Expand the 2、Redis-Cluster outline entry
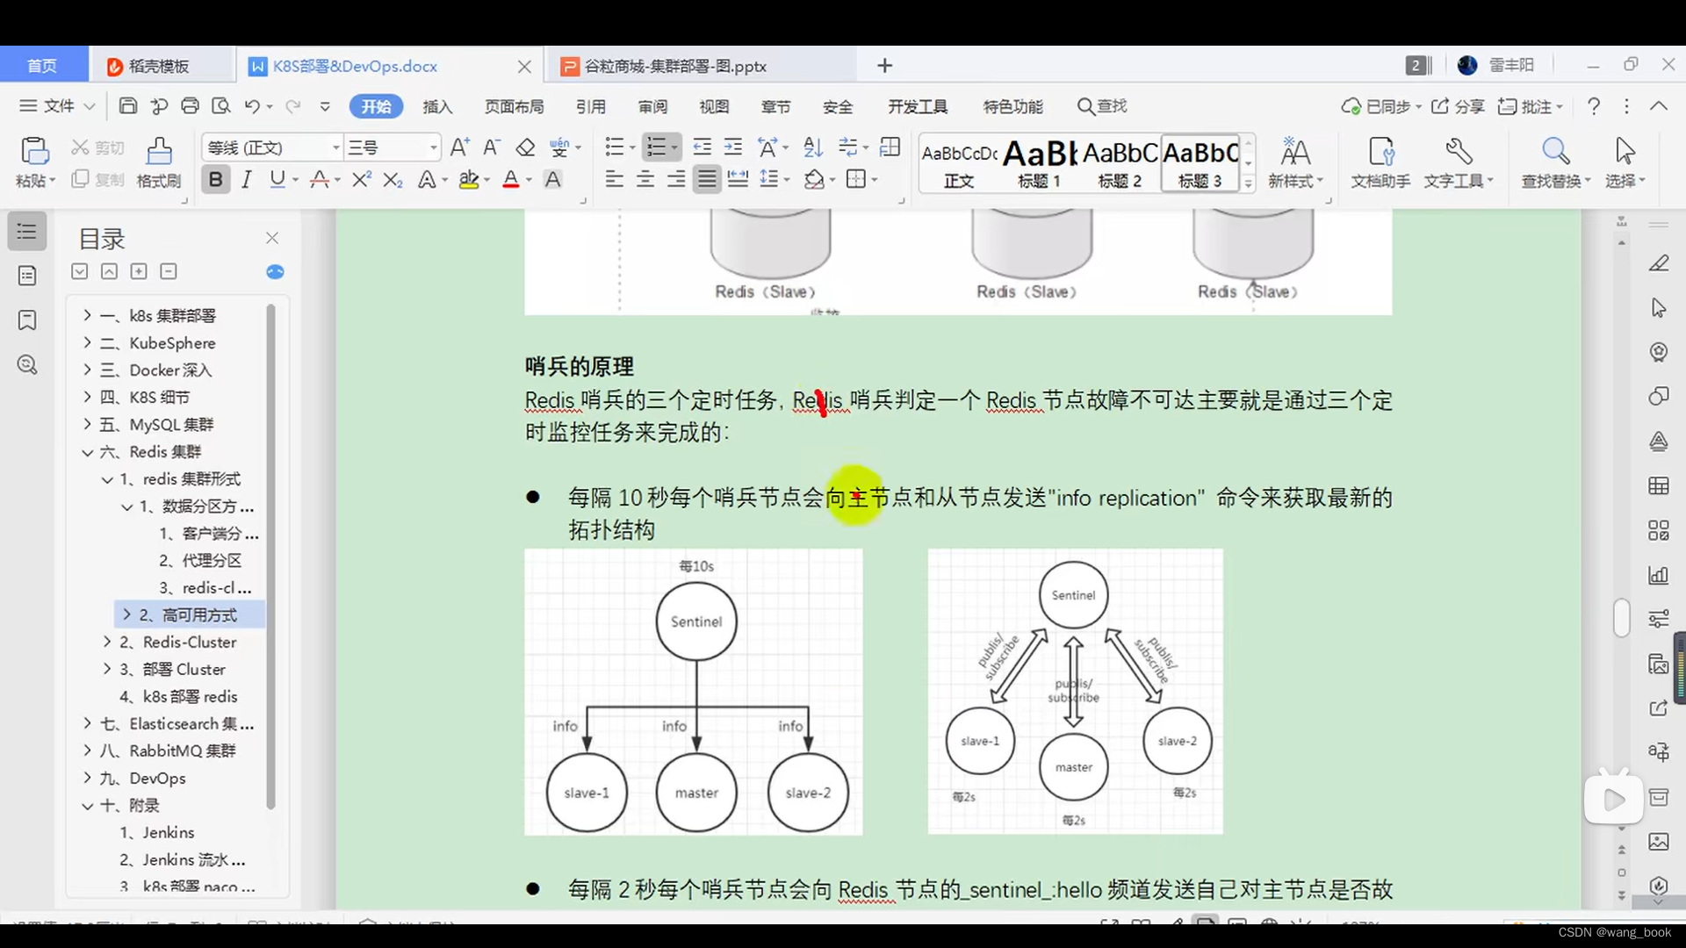The image size is (1686, 948). [107, 642]
